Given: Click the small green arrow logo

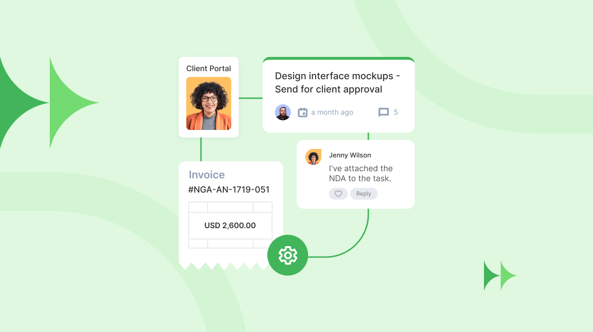Looking at the screenshot, I should 500,276.
